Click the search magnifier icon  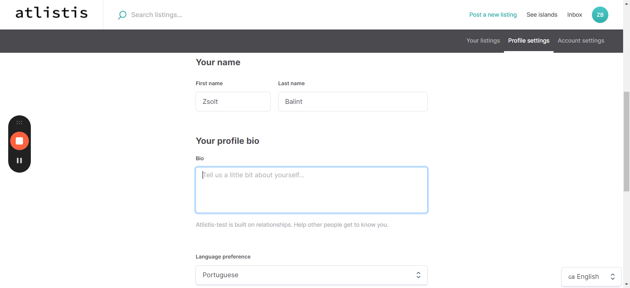[122, 15]
